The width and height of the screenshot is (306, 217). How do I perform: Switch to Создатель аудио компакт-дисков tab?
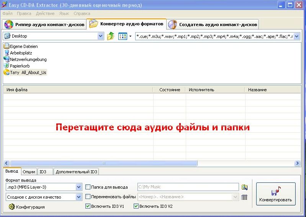[213, 25]
